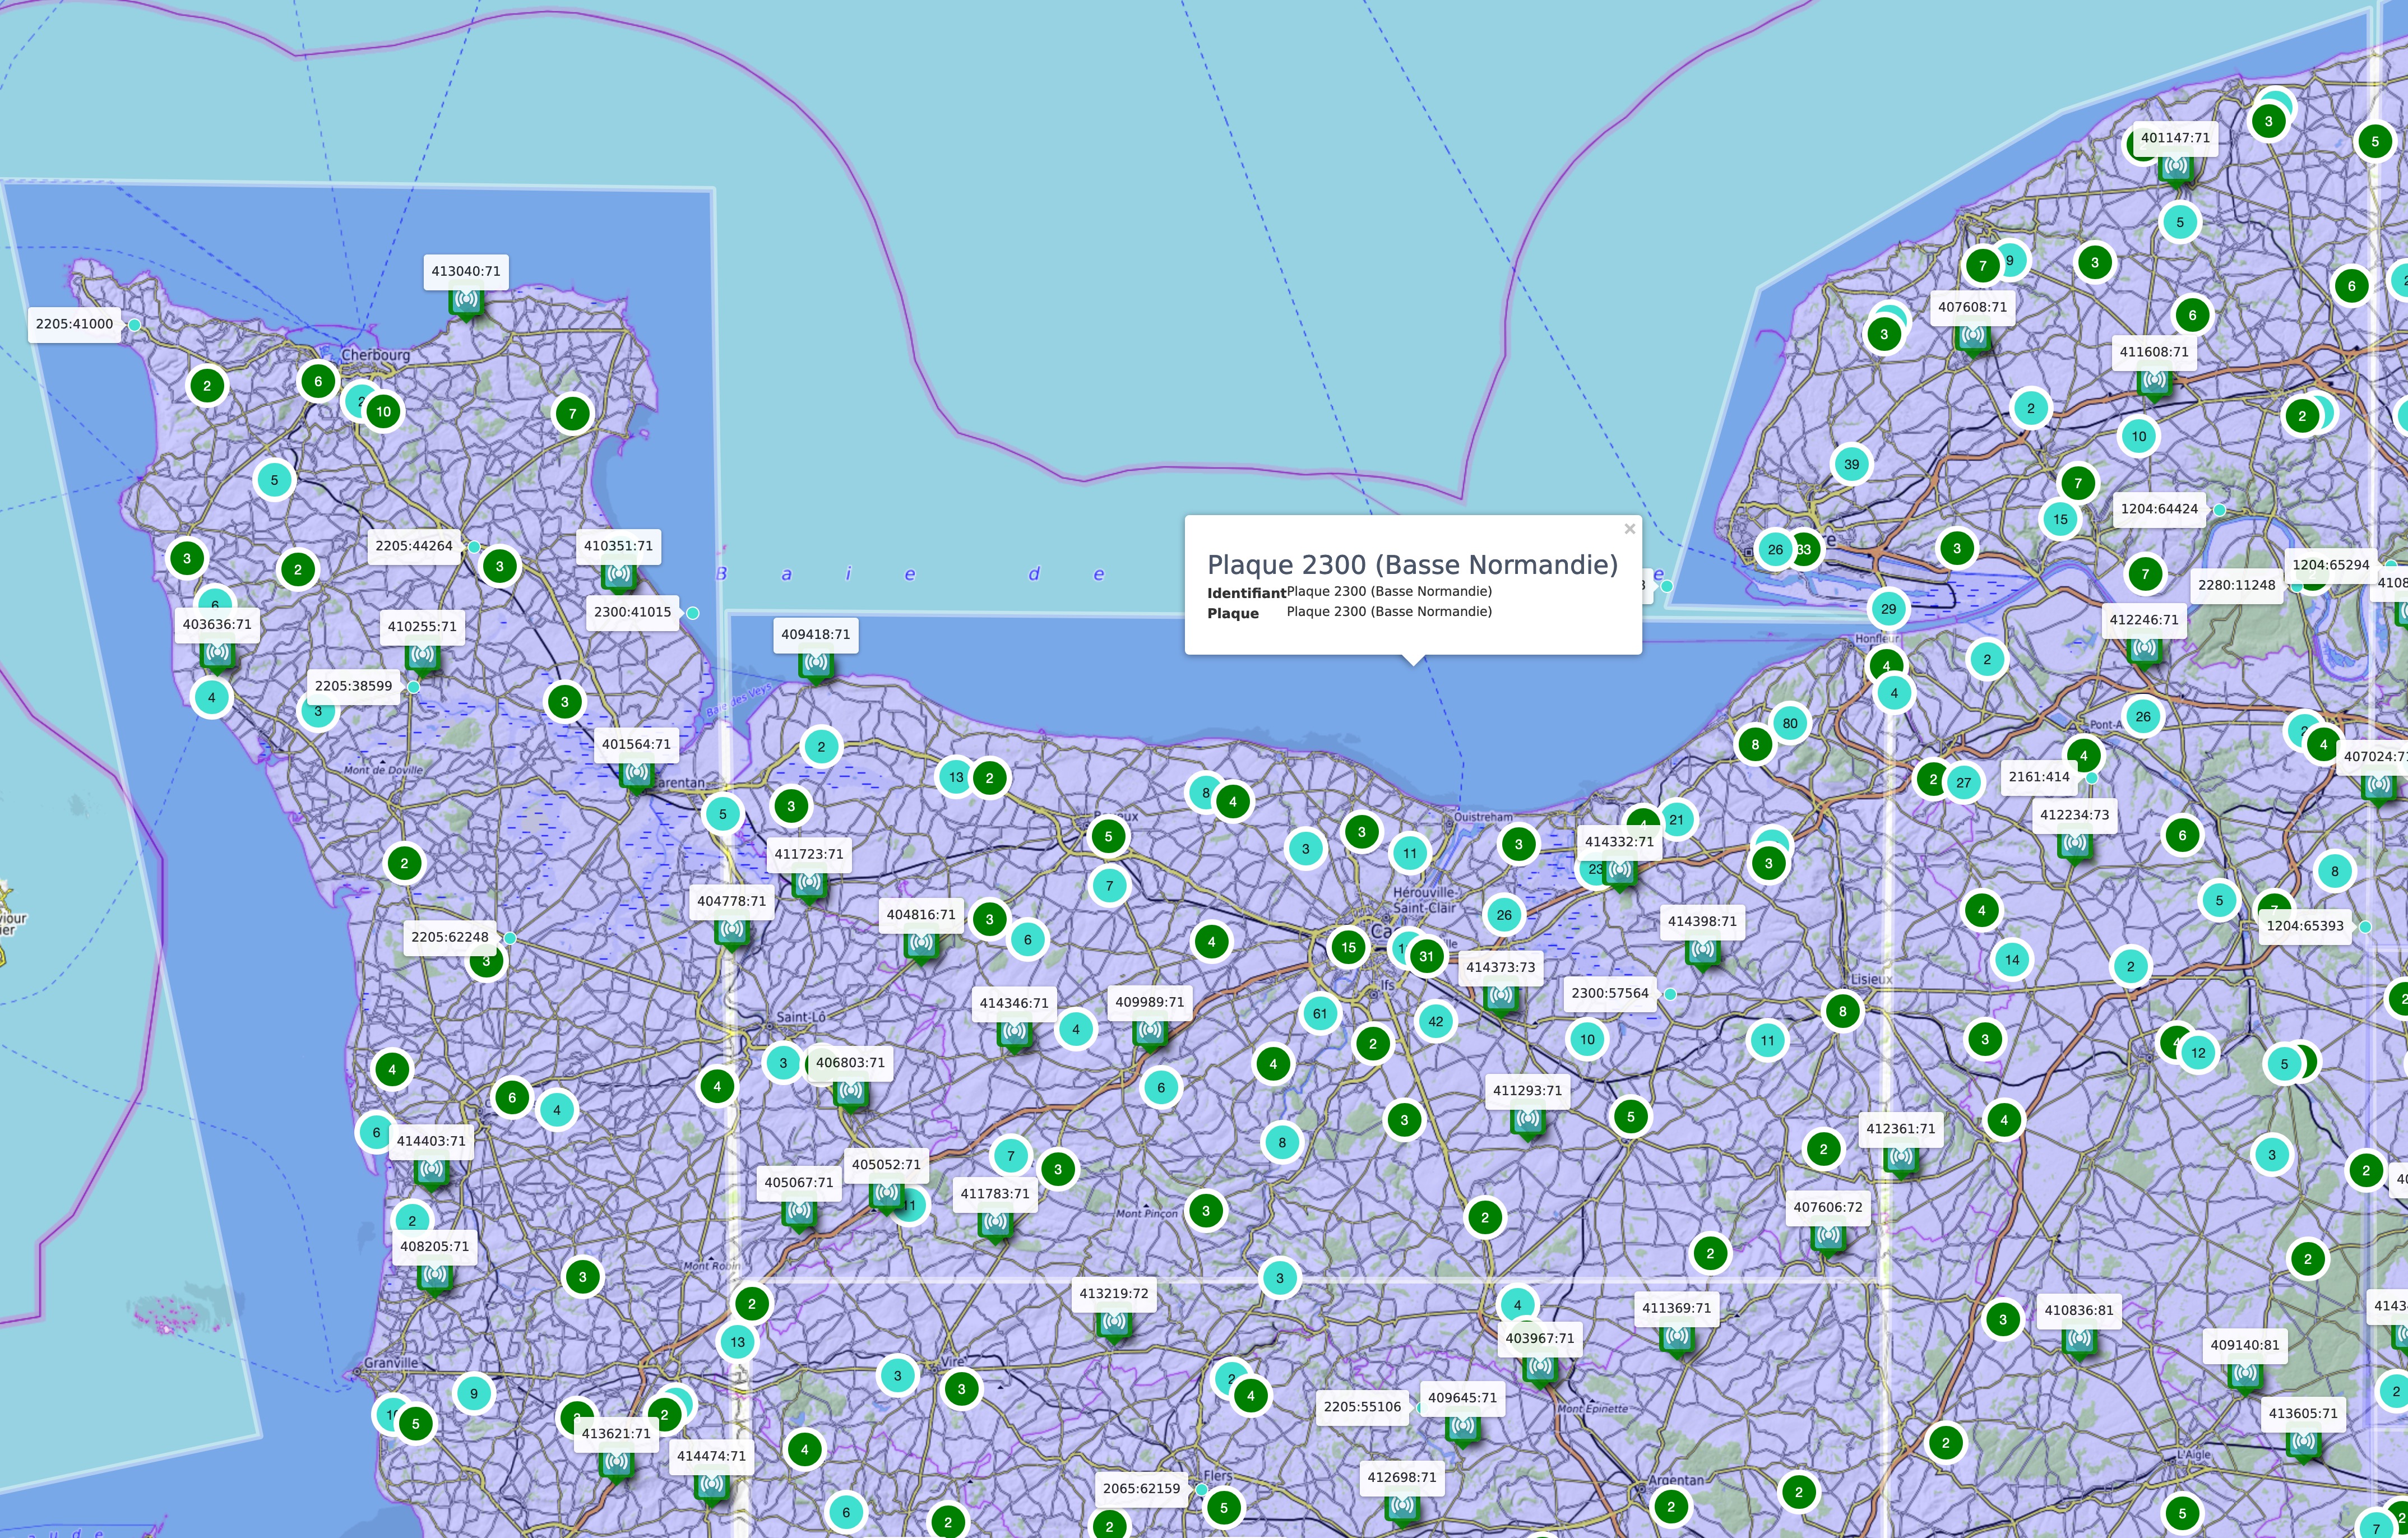Click antenna marker 411608:71
This screenshot has height=1538, width=2408.
2154,382
